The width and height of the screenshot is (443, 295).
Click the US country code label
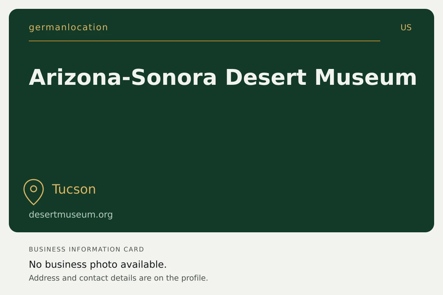tap(406, 28)
